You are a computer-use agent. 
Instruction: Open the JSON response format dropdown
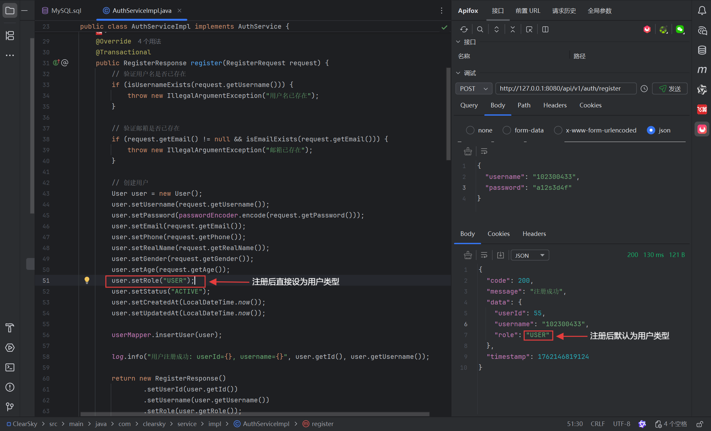[530, 255]
